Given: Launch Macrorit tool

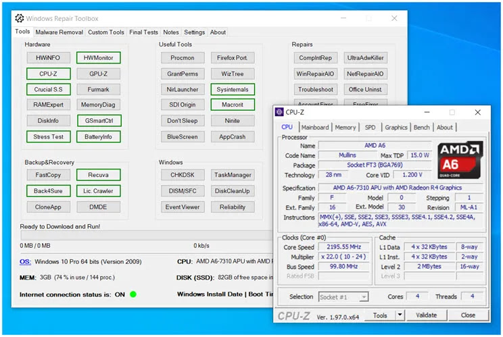Looking at the screenshot, I should pos(233,105).
